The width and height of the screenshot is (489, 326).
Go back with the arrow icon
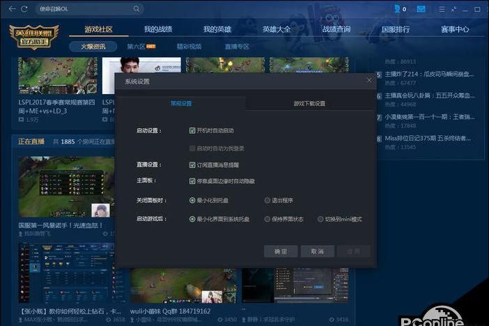pyautogui.click(x=12, y=9)
